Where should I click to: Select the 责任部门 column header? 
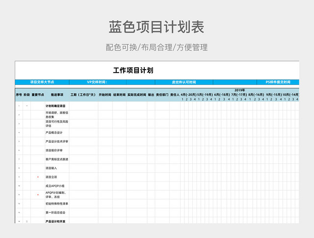pos(162,95)
